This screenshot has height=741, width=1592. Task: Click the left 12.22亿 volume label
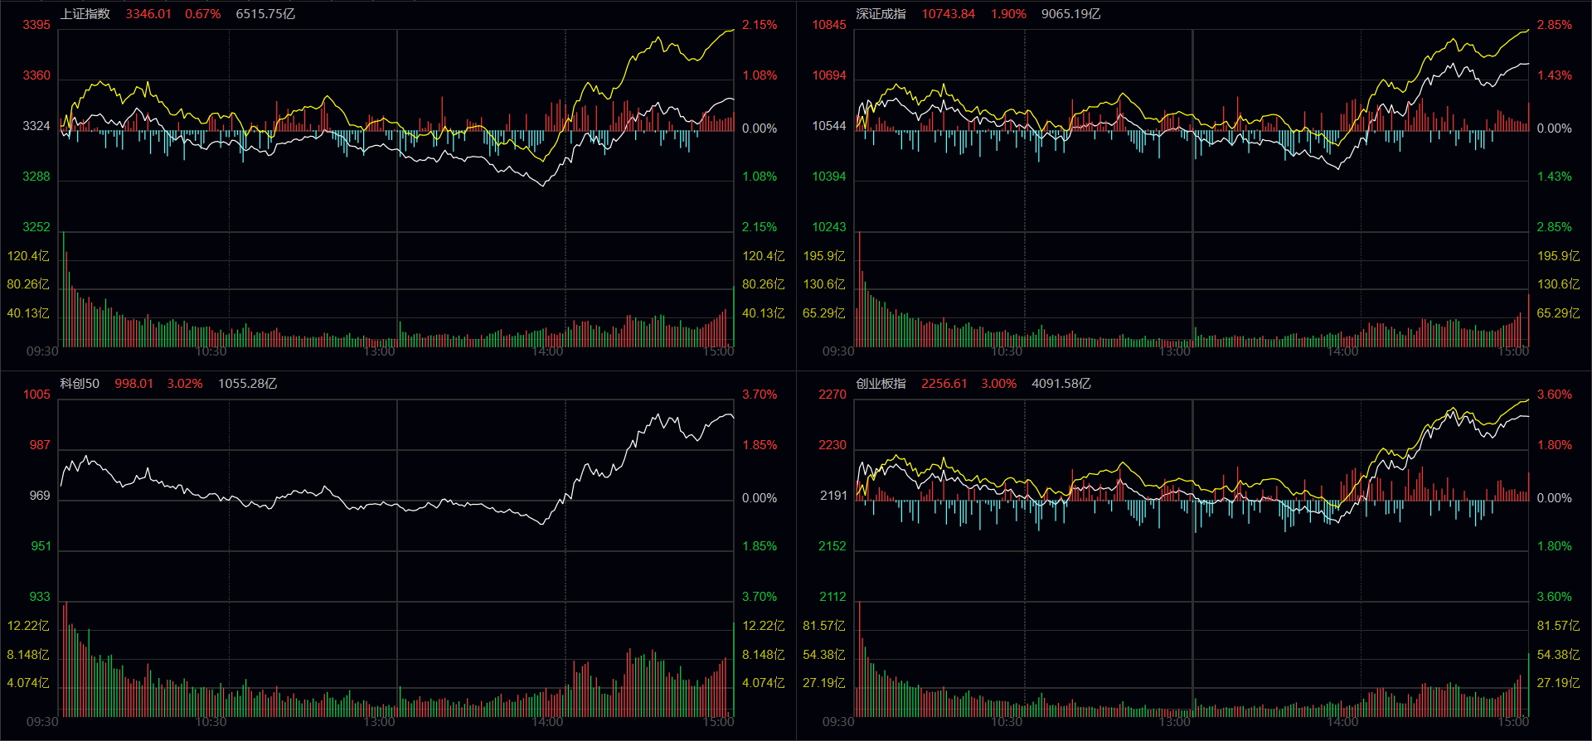tap(28, 626)
